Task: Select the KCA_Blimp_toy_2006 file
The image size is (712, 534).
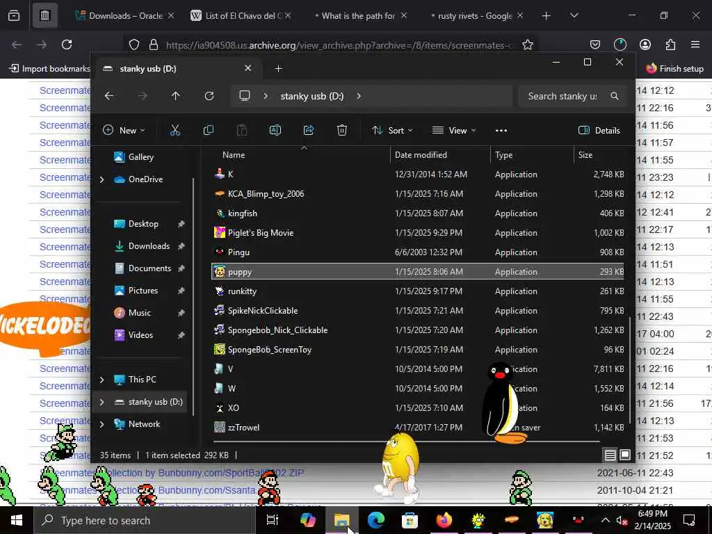Action: (x=418, y=194)
